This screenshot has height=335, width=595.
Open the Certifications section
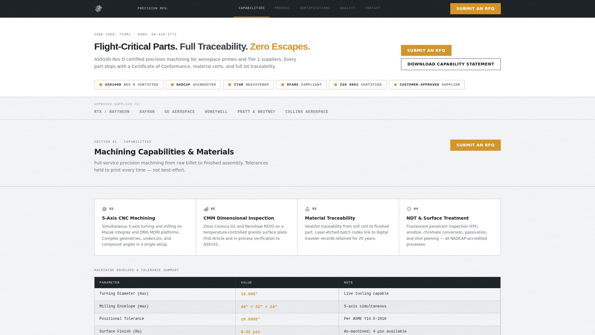tap(315, 8)
